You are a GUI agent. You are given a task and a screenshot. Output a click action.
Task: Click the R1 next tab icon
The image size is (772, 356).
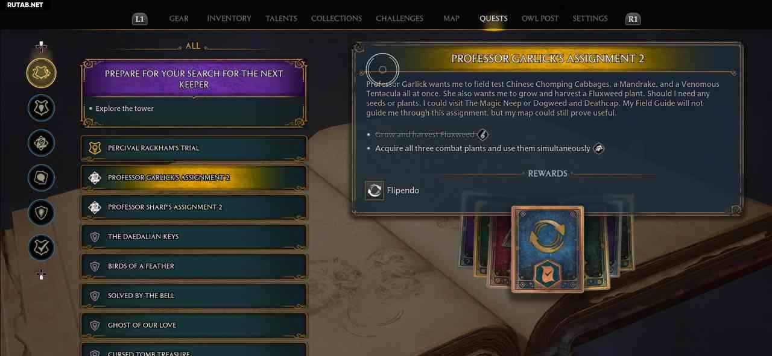click(x=633, y=19)
